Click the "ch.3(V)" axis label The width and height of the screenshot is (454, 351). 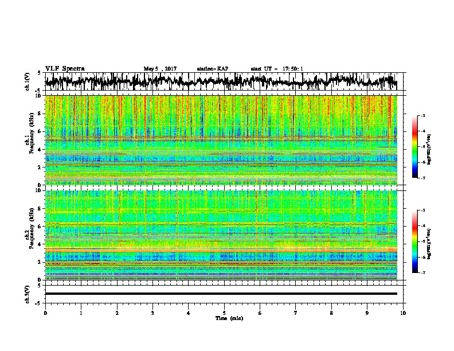[x=28, y=294]
